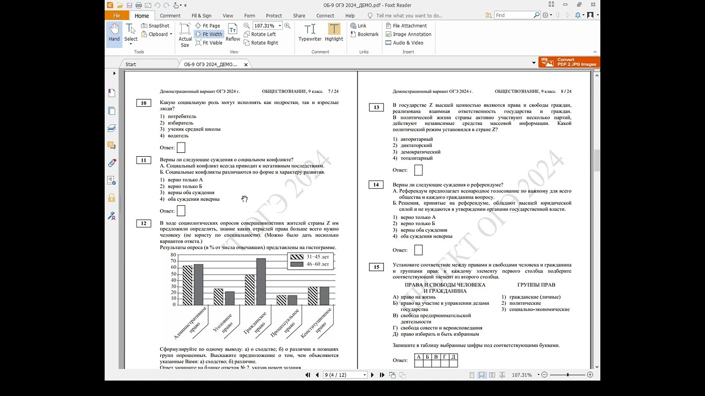Open the Bookmarks side panel
The height and width of the screenshot is (396, 705).
pos(112,93)
